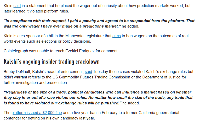Image resolution: width=200 pixels, height=127 pixels.
Task: Click 'he added' after the exchange rules quote
Action: [x=131, y=103]
